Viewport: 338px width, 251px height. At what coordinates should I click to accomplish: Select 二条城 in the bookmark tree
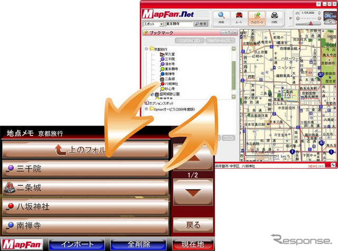pos(167,79)
